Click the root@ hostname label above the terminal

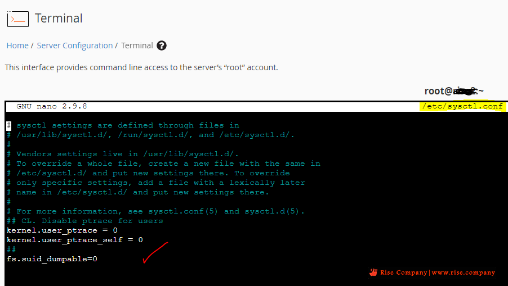[x=454, y=91]
